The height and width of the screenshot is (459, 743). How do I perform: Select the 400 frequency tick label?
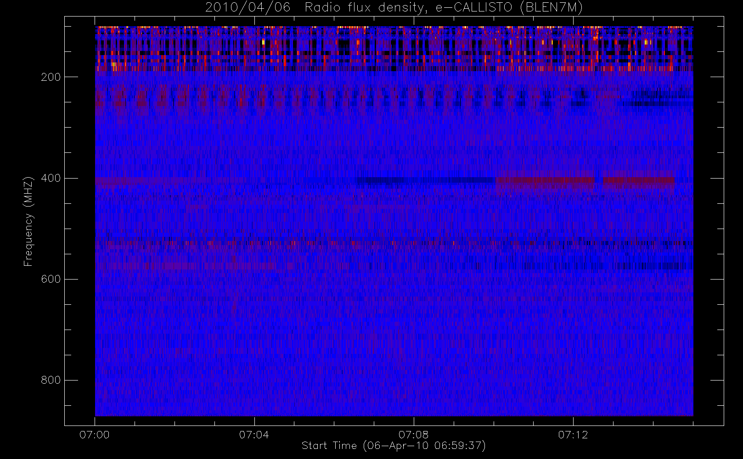point(51,178)
